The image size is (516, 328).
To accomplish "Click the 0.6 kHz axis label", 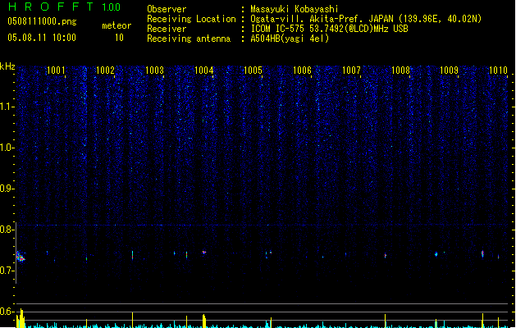I will click(x=7, y=312).
